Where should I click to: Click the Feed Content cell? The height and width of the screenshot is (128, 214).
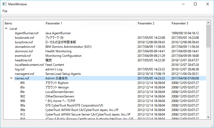point(55,65)
